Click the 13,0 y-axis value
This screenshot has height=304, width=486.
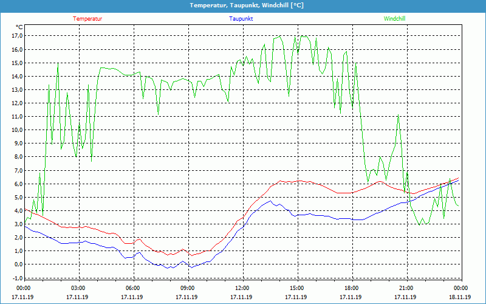click(18, 89)
